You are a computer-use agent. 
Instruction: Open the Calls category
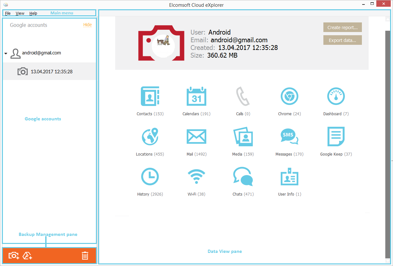(x=243, y=96)
